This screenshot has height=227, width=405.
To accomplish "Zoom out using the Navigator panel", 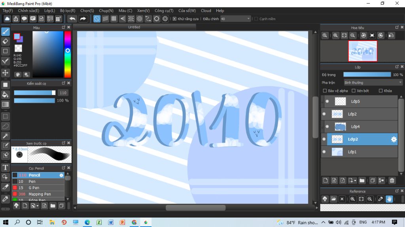I will coord(352,35).
